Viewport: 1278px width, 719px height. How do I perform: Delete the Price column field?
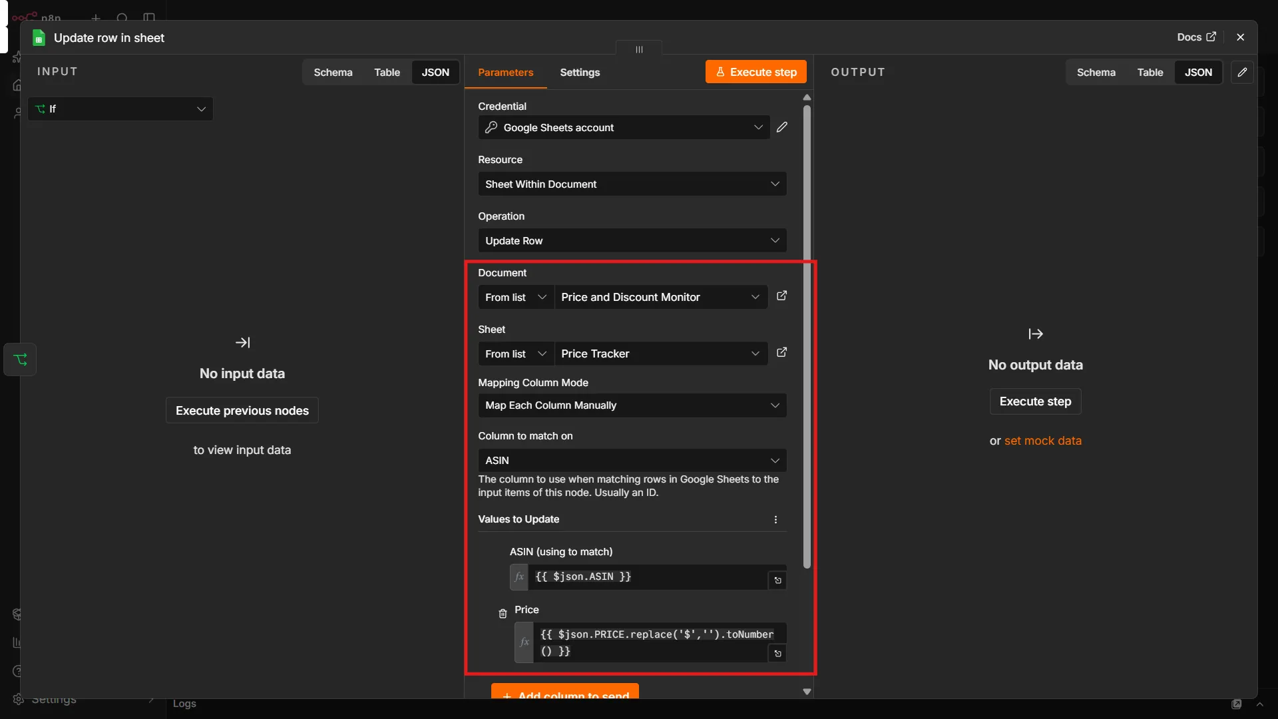(x=503, y=614)
